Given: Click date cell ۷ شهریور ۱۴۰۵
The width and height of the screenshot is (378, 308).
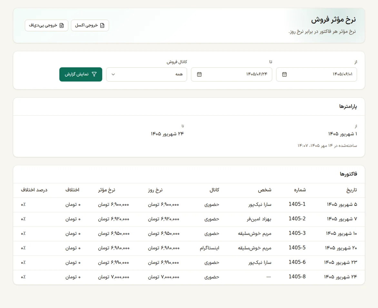Looking at the screenshot, I should click(x=342, y=219).
